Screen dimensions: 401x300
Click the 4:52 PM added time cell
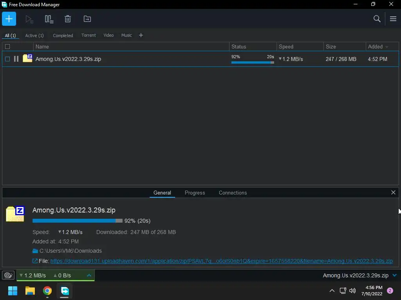(378, 59)
